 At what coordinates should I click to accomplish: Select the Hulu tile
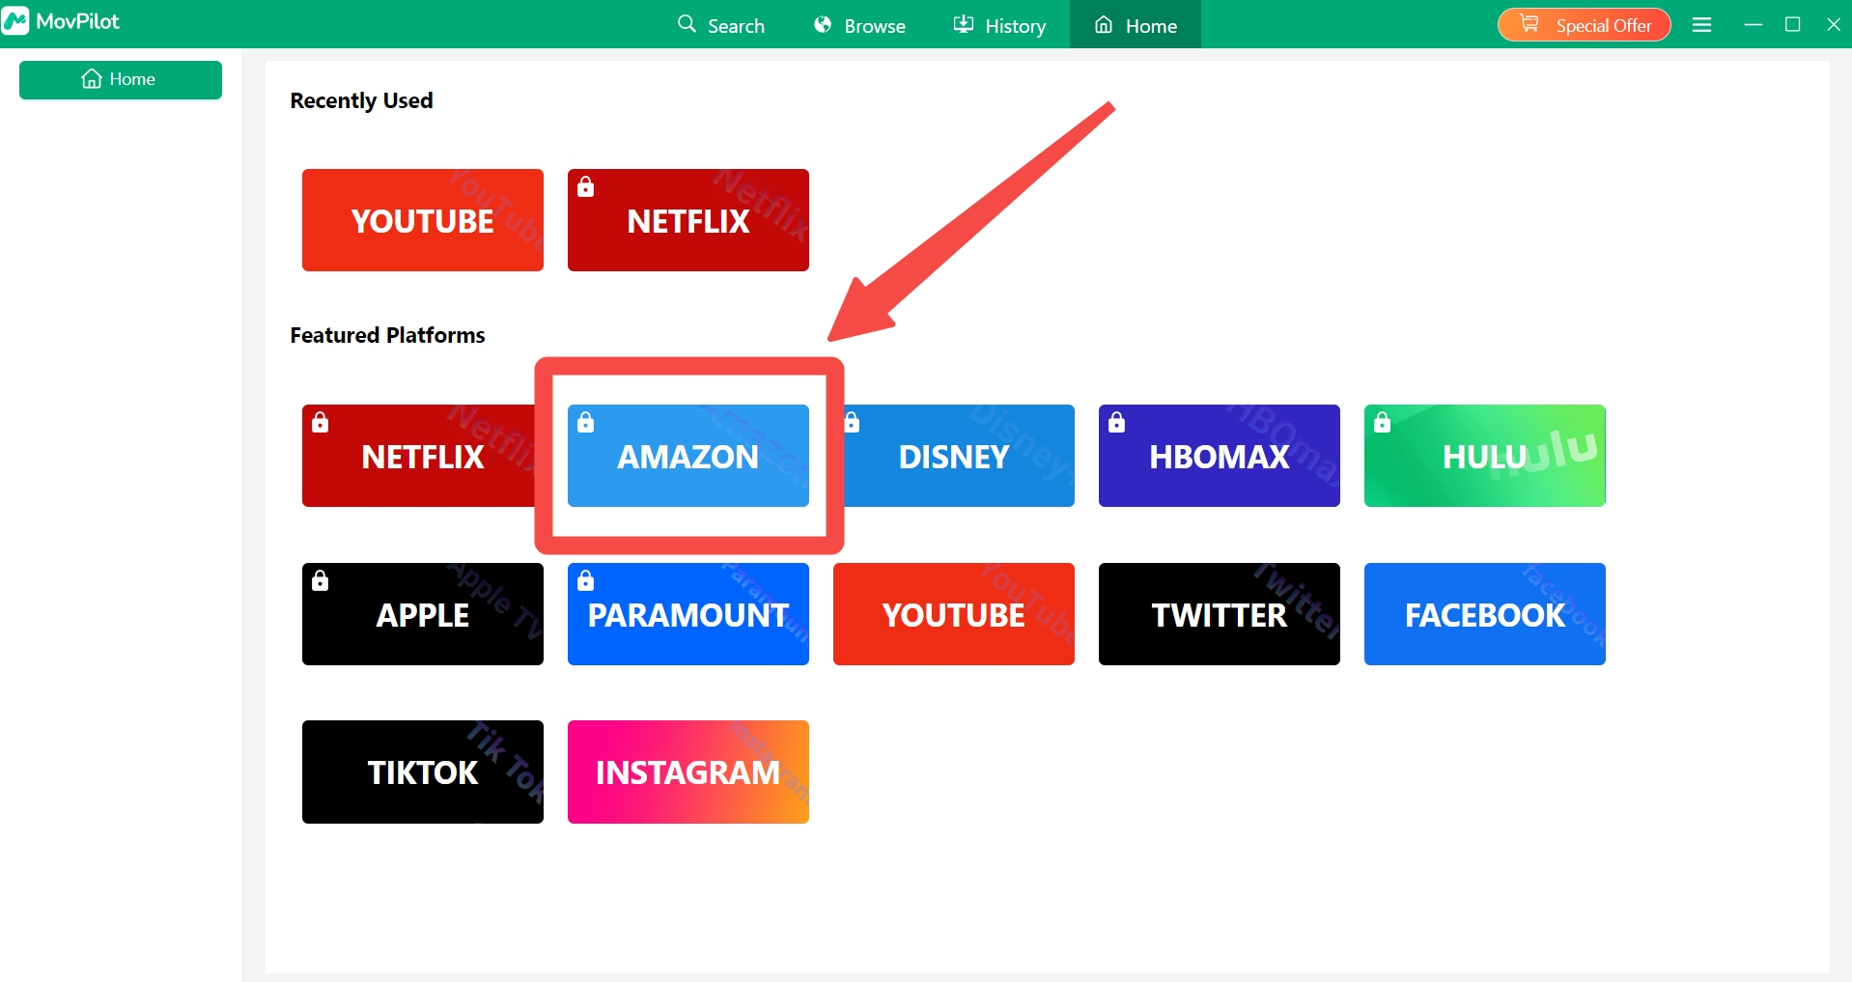[1484, 456]
